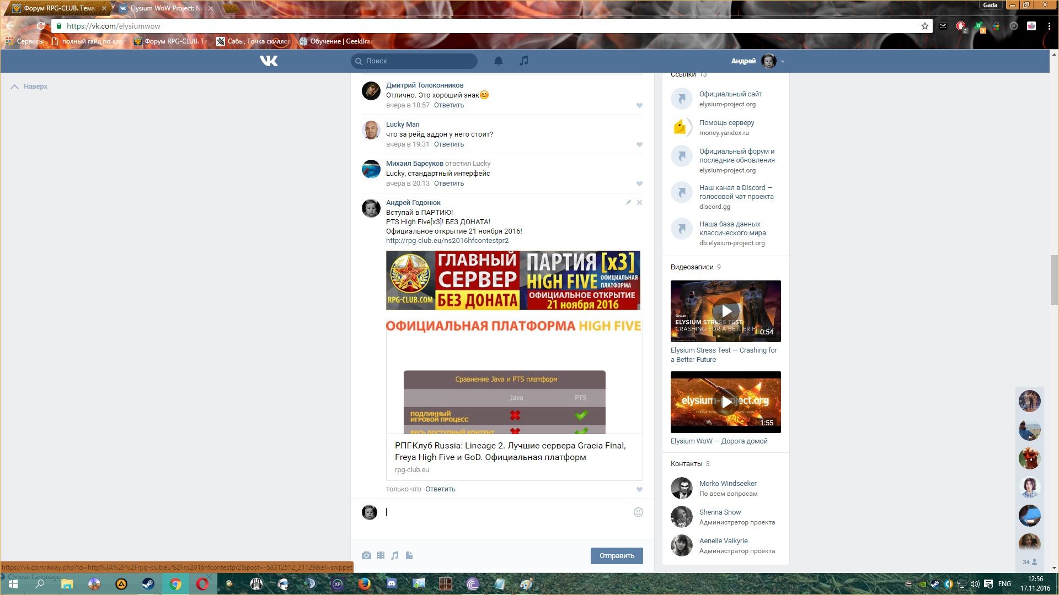Open Chrome three-dot menu
This screenshot has height=595, width=1059.
1049,26
